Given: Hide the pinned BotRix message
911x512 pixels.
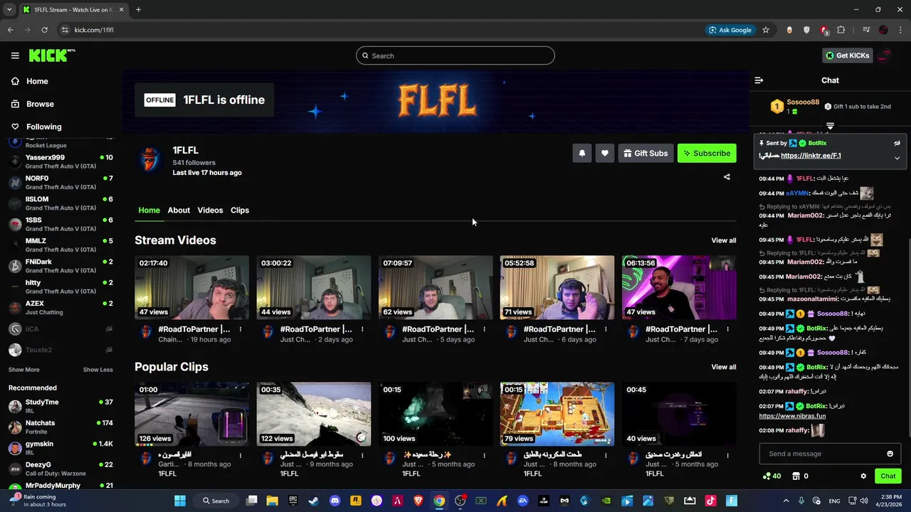Looking at the screenshot, I should pos(897,143).
